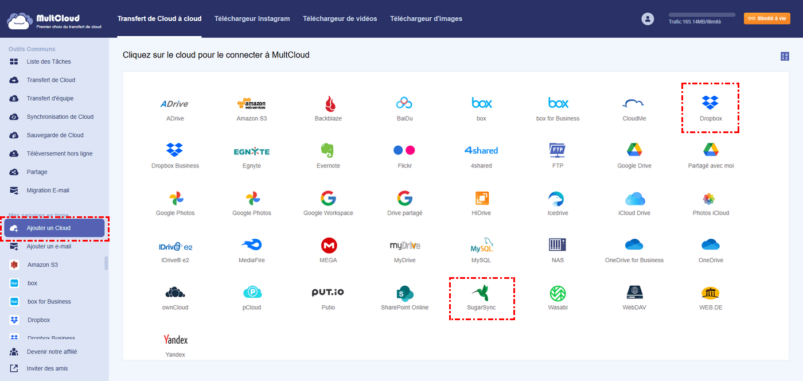Select the SugarSync hummingbird icon
Image resolution: width=803 pixels, height=381 pixels.
point(481,291)
